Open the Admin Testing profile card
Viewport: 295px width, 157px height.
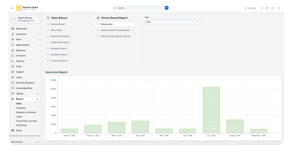click(x=25, y=19)
